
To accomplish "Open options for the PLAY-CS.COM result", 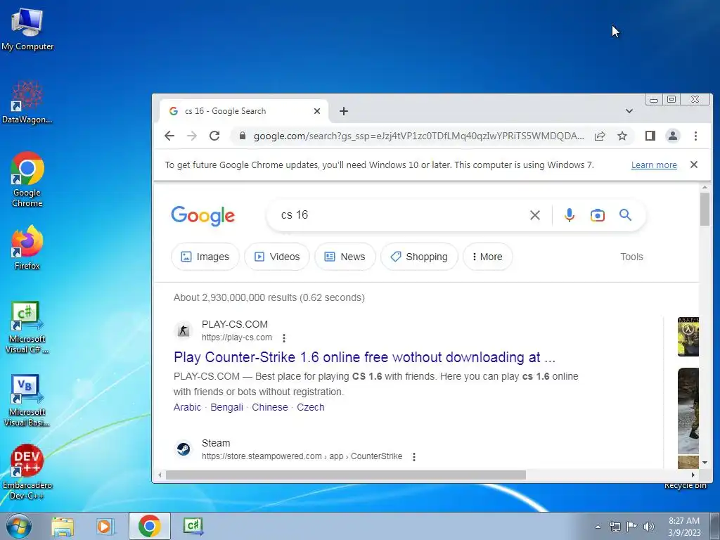I will pyautogui.click(x=284, y=338).
